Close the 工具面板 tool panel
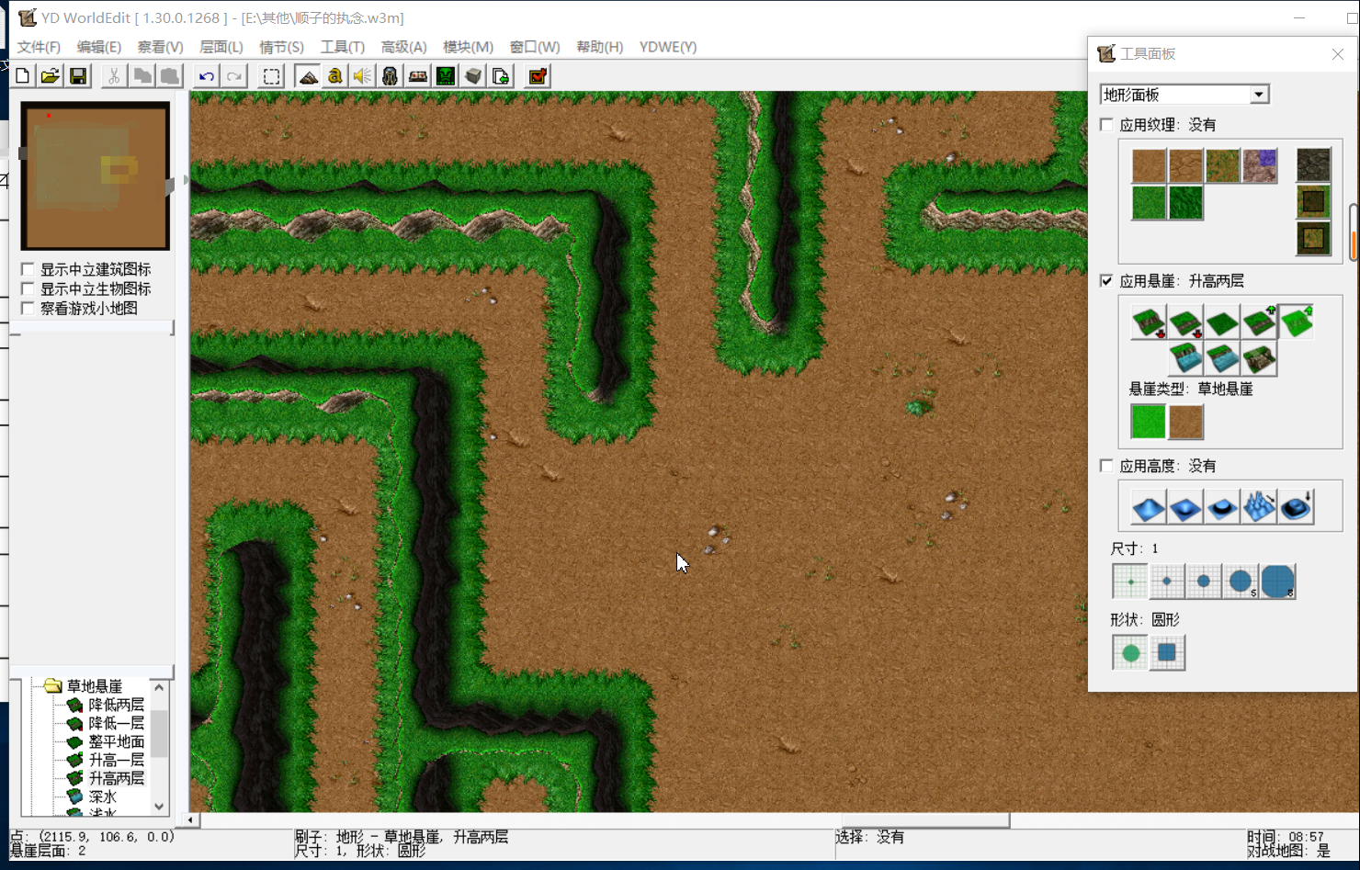This screenshot has width=1360, height=870. [x=1338, y=54]
